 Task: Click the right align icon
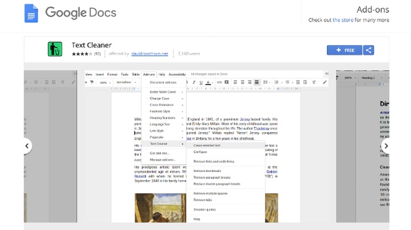click(x=250, y=82)
